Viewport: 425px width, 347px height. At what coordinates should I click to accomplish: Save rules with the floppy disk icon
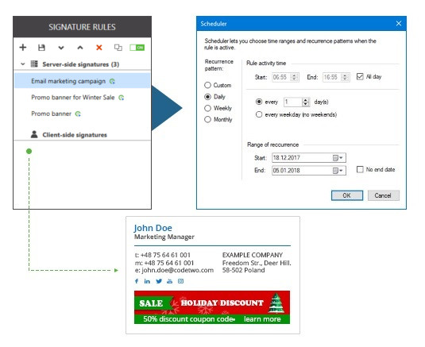coord(41,48)
